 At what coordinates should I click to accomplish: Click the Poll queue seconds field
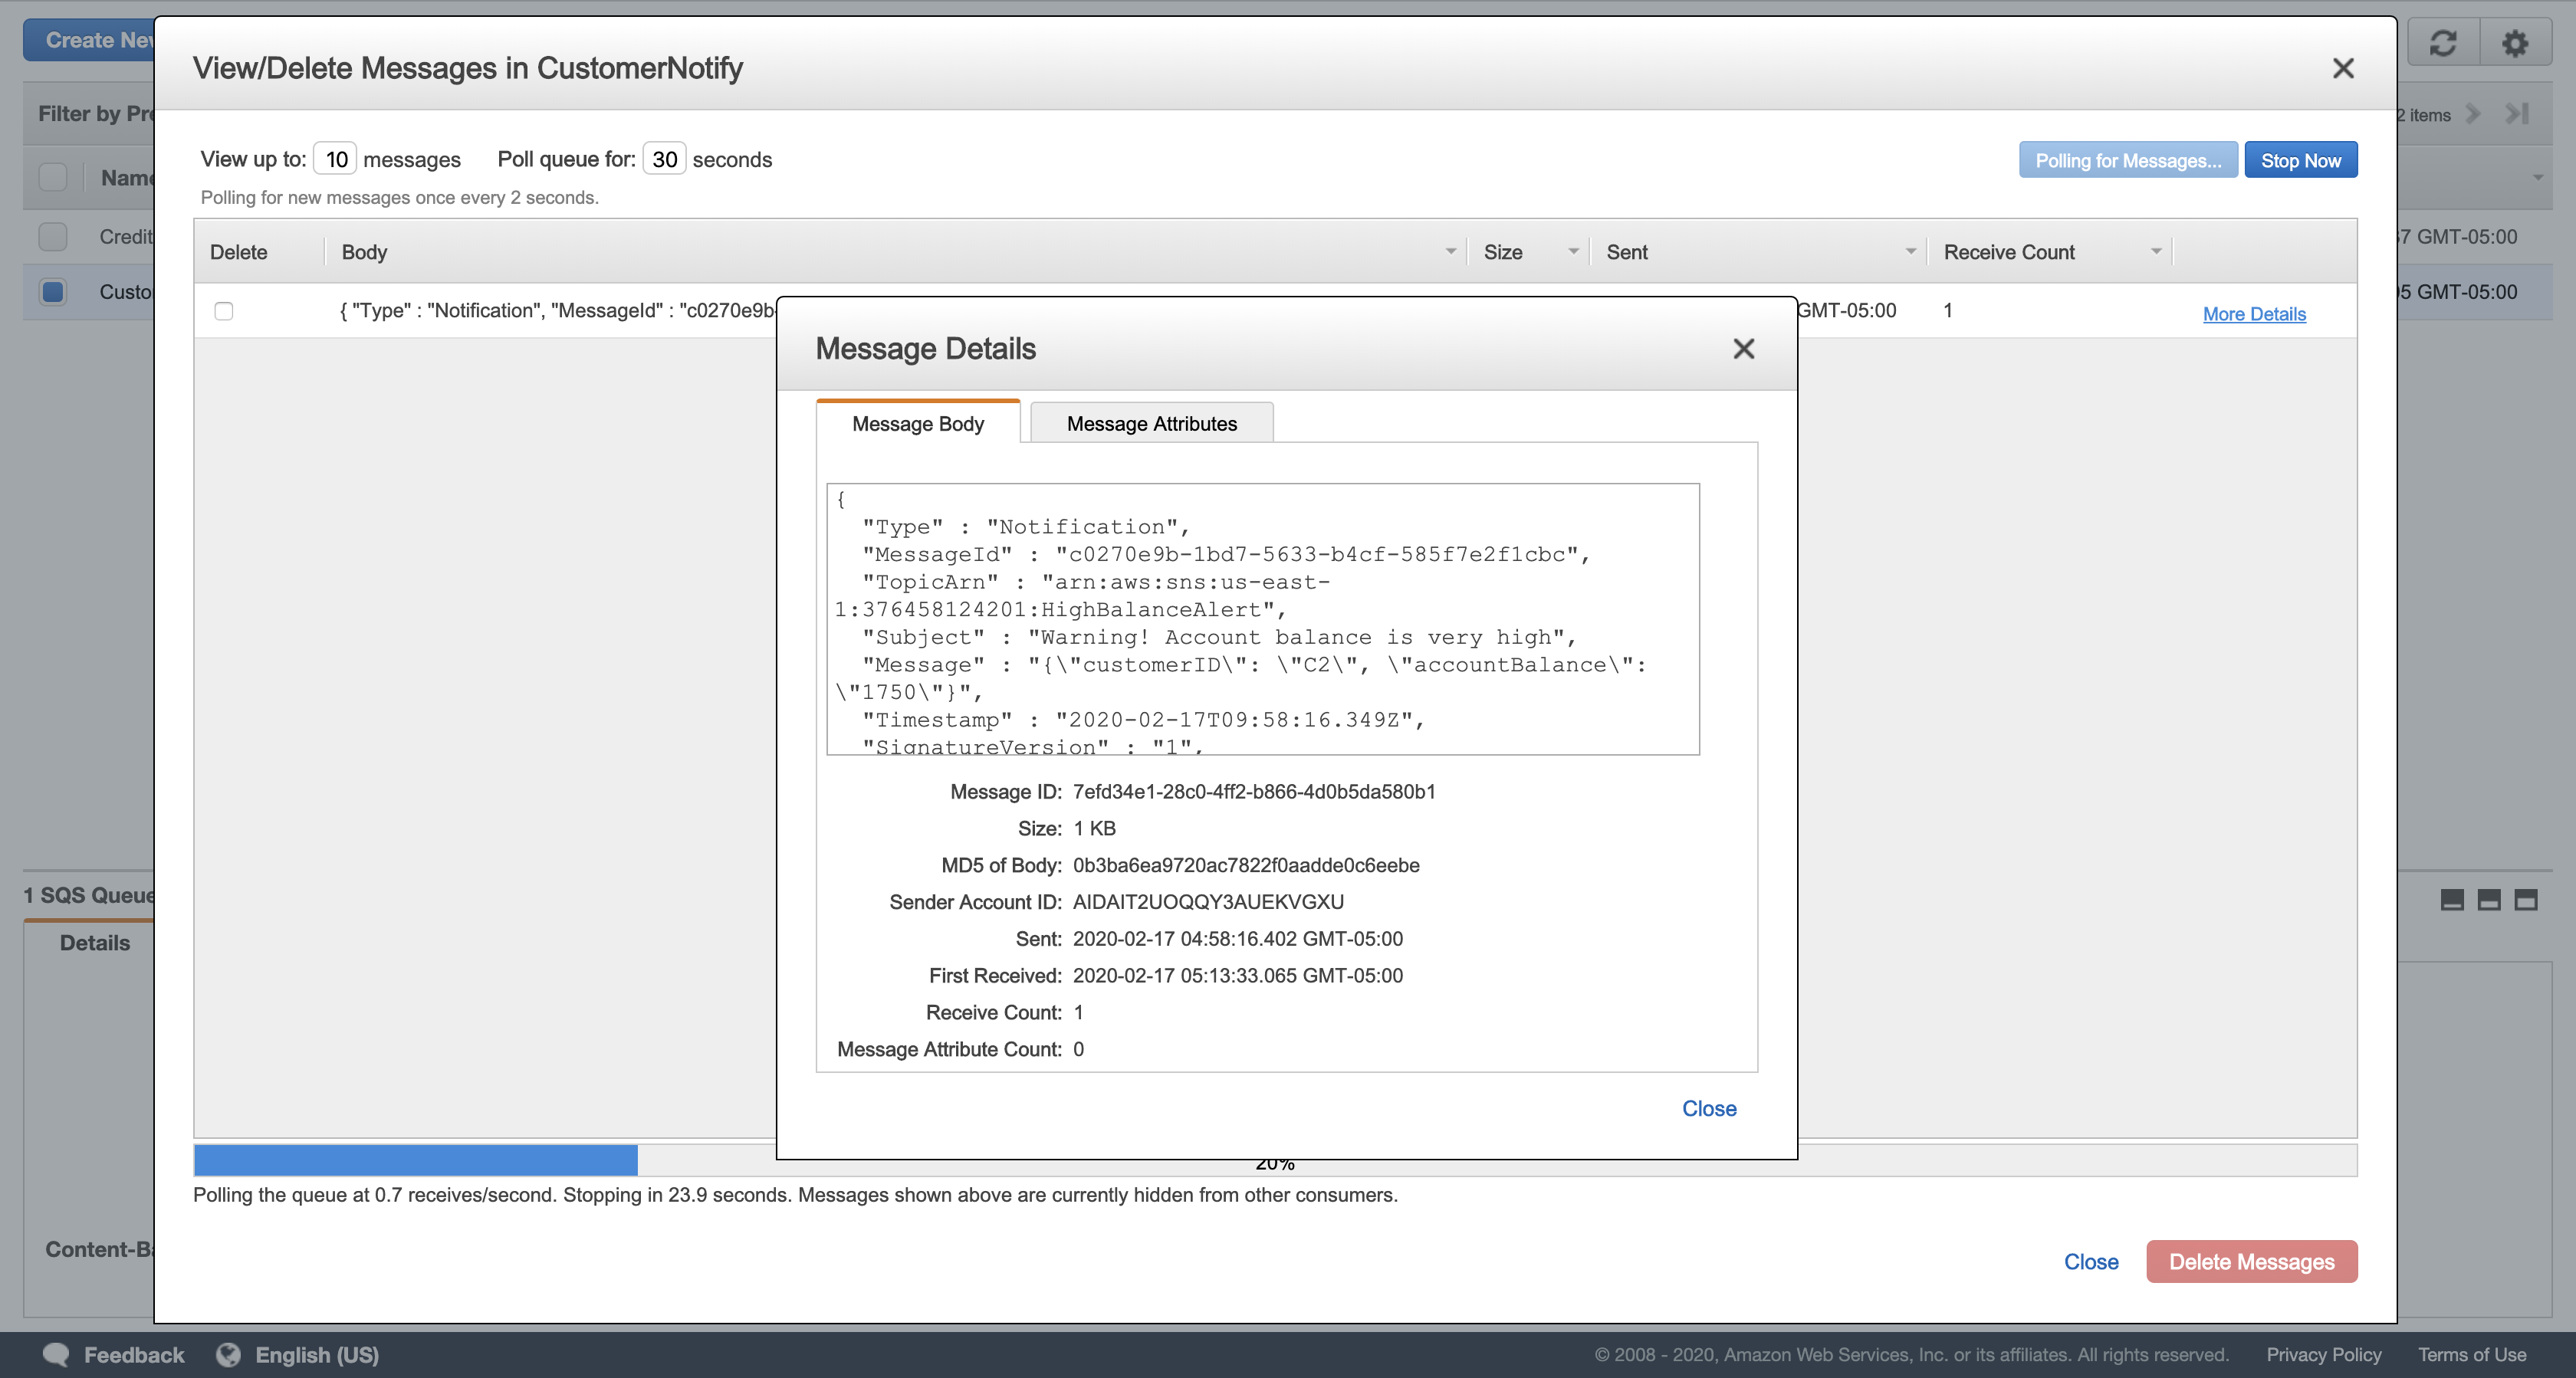(x=664, y=159)
